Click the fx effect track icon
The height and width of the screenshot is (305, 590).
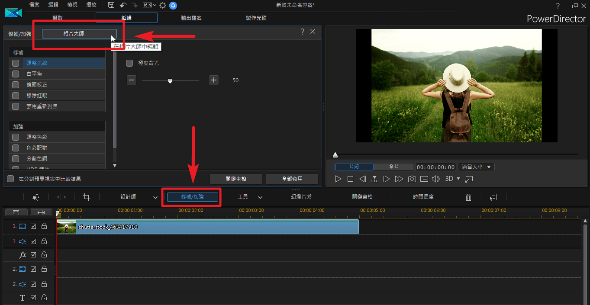[23, 255]
